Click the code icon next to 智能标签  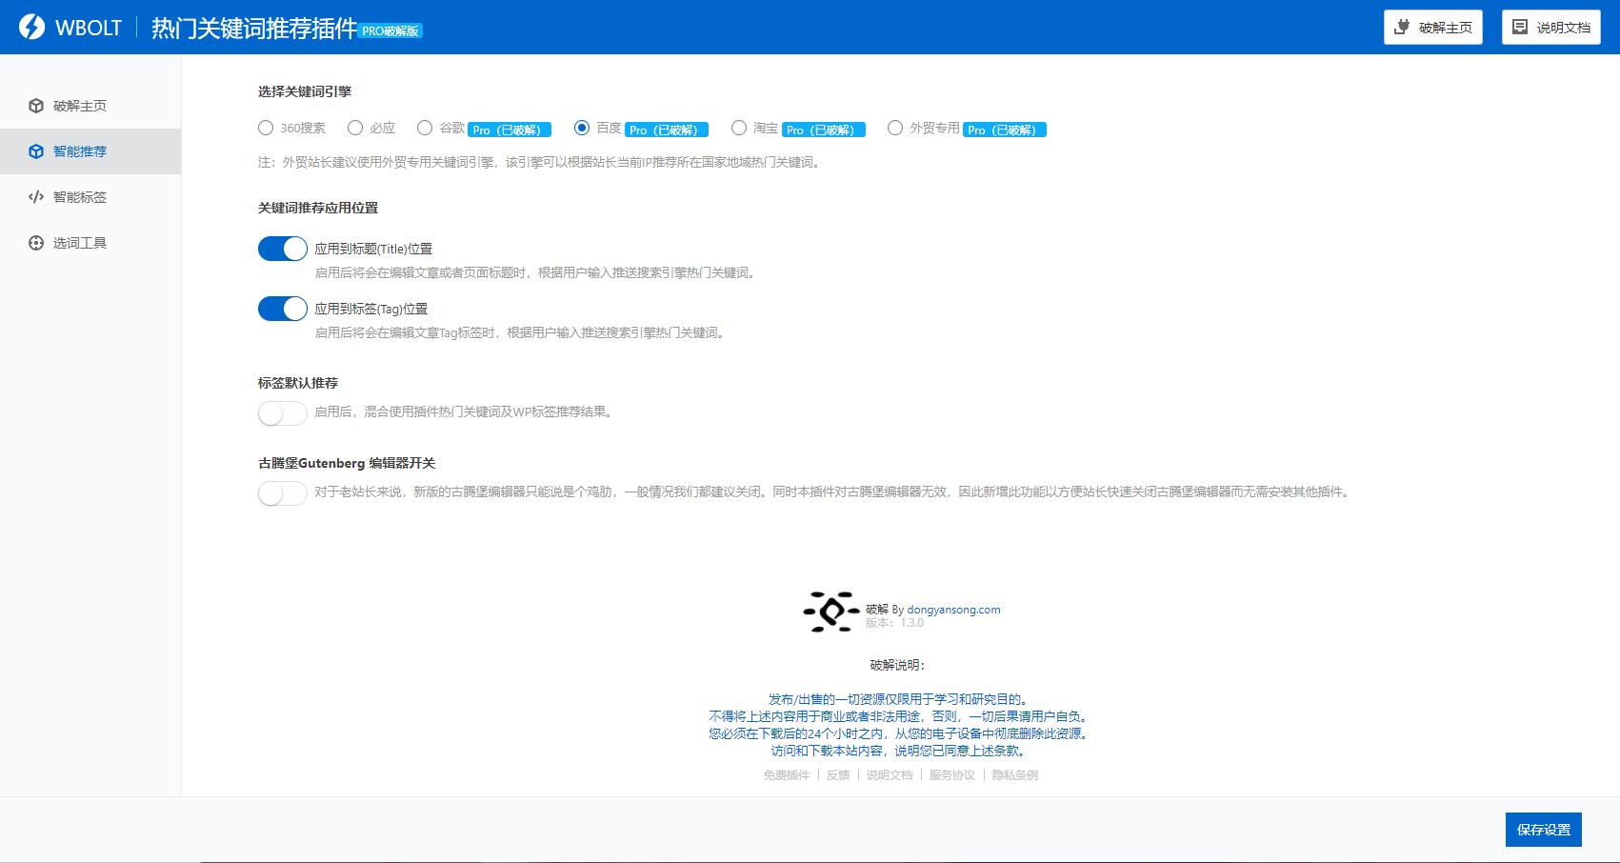click(36, 197)
